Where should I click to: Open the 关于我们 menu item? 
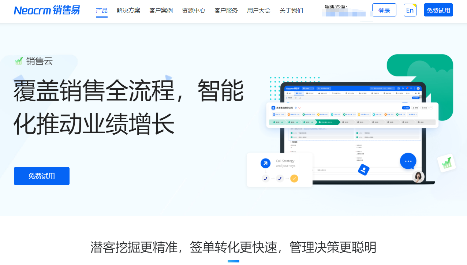pos(291,10)
